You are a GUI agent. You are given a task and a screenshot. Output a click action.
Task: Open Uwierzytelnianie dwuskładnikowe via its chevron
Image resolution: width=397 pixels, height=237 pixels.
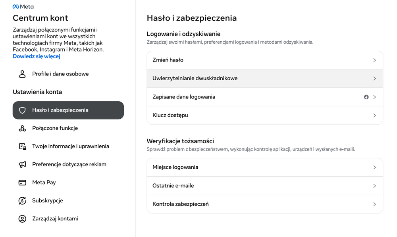point(374,79)
